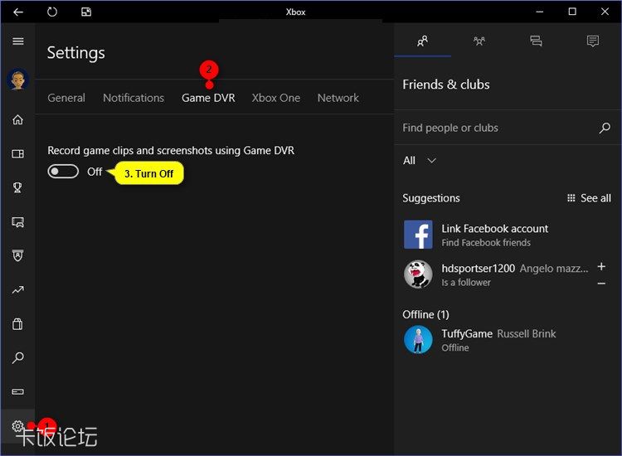The height and width of the screenshot is (456, 622).
Task: Open Trending arrow icon in sidebar
Action: [x=18, y=290]
